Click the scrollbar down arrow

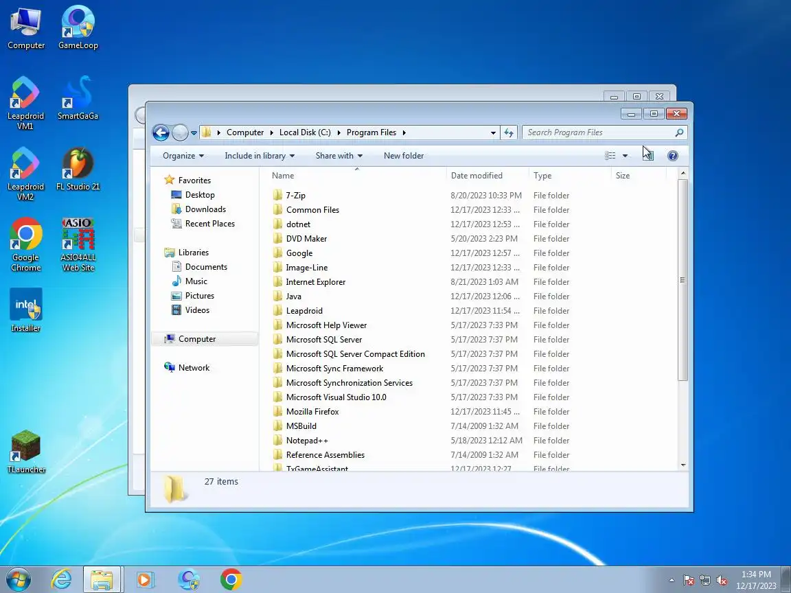(x=683, y=465)
